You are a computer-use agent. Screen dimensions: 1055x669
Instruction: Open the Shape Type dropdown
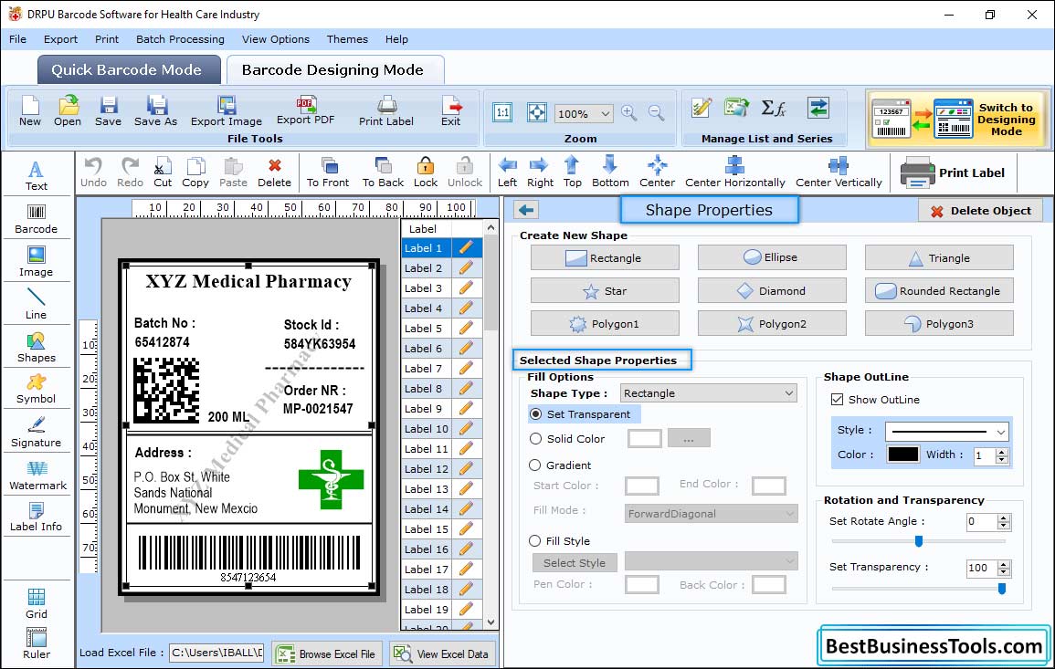(x=709, y=393)
